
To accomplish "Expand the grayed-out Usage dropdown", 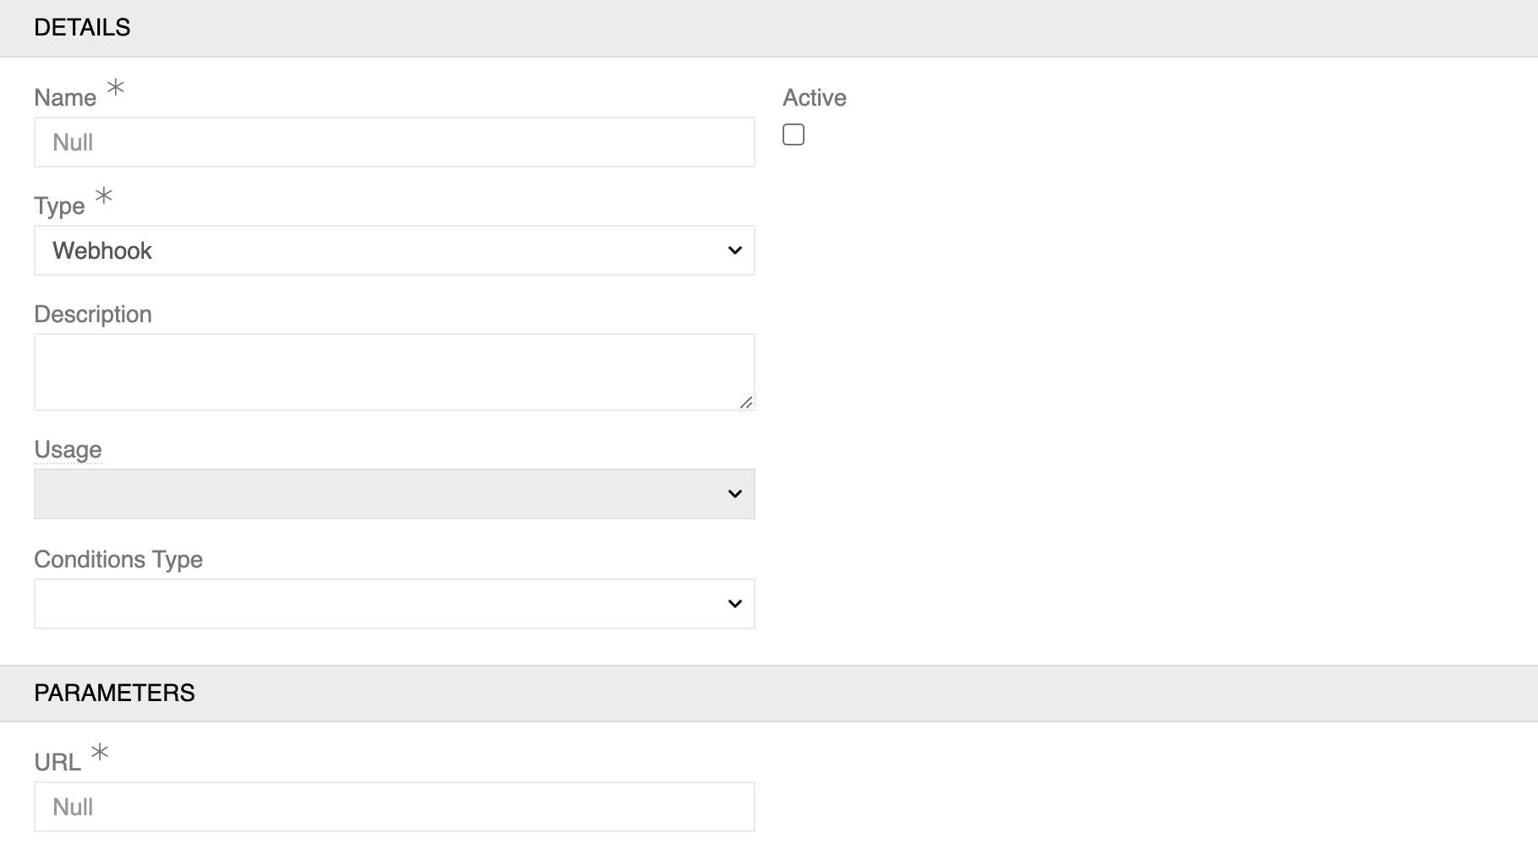I will click(x=394, y=493).
